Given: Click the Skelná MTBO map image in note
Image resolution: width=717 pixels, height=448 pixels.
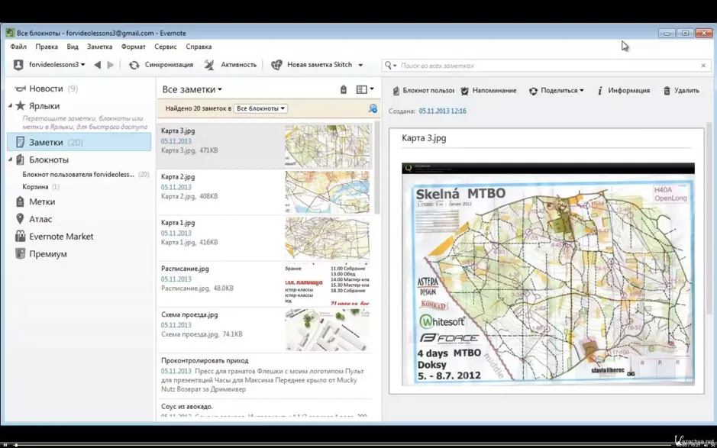Looking at the screenshot, I should click(x=547, y=274).
